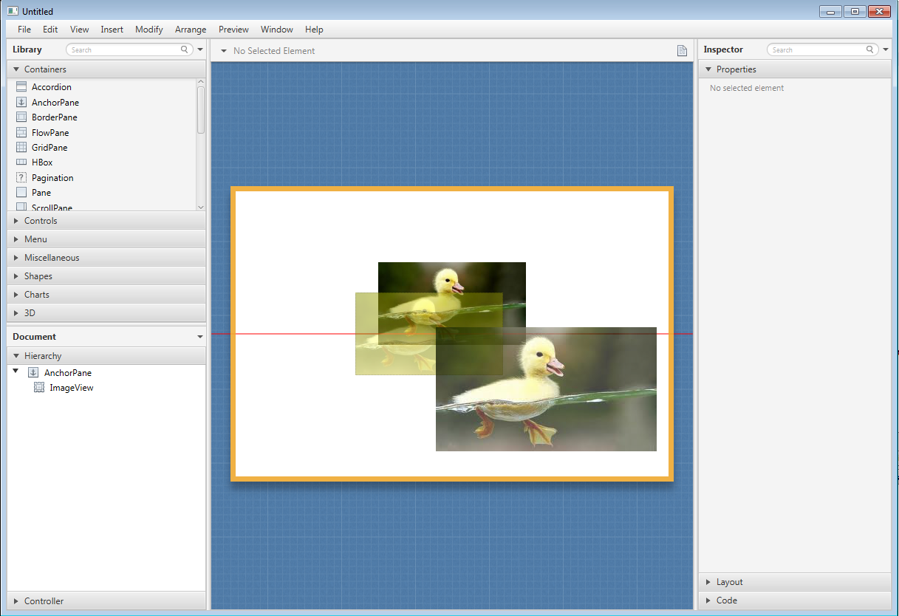Open the Preview menu
899x616 pixels.
coord(233,30)
